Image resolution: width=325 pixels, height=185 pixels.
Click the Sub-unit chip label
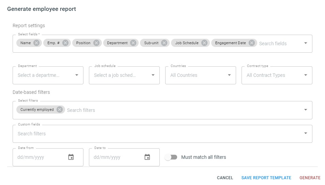point(151,43)
